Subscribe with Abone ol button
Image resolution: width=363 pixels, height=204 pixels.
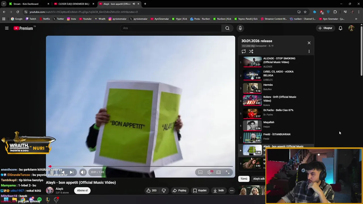click(x=82, y=190)
